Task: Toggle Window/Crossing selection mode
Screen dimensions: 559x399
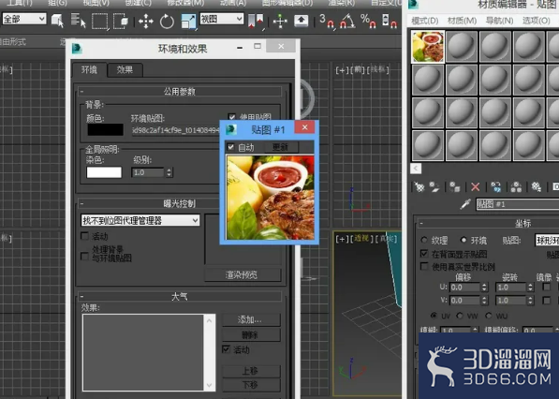Action: coord(121,21)
